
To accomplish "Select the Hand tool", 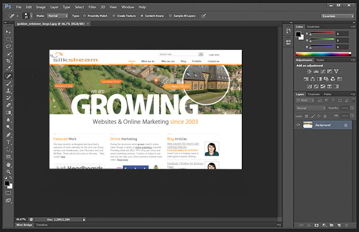I will tap(8, 164).
